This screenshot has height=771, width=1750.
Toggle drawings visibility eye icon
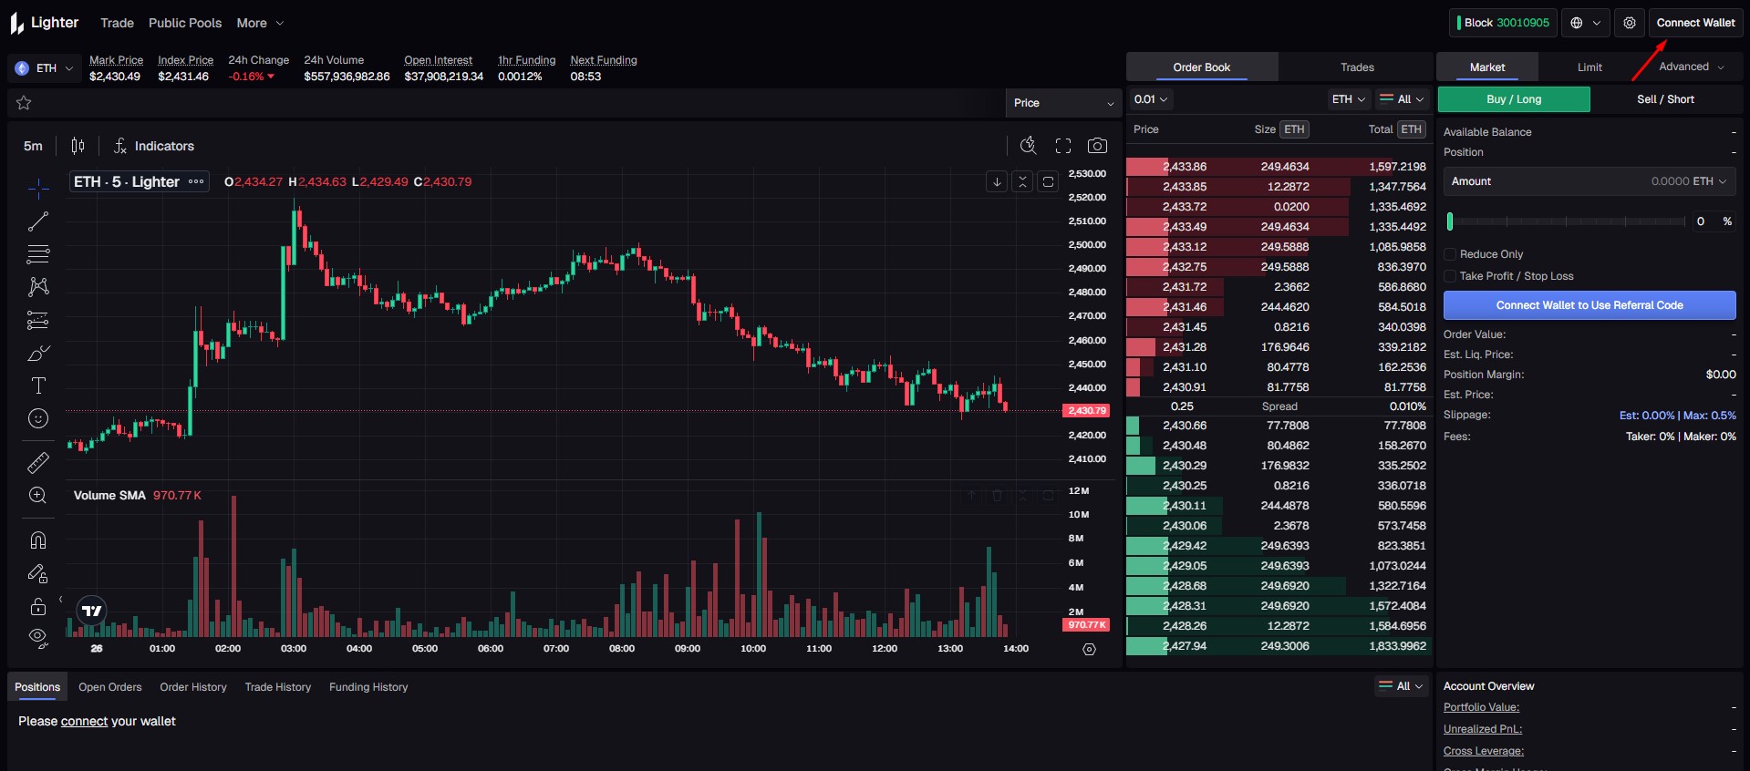(x=38, y=636)
